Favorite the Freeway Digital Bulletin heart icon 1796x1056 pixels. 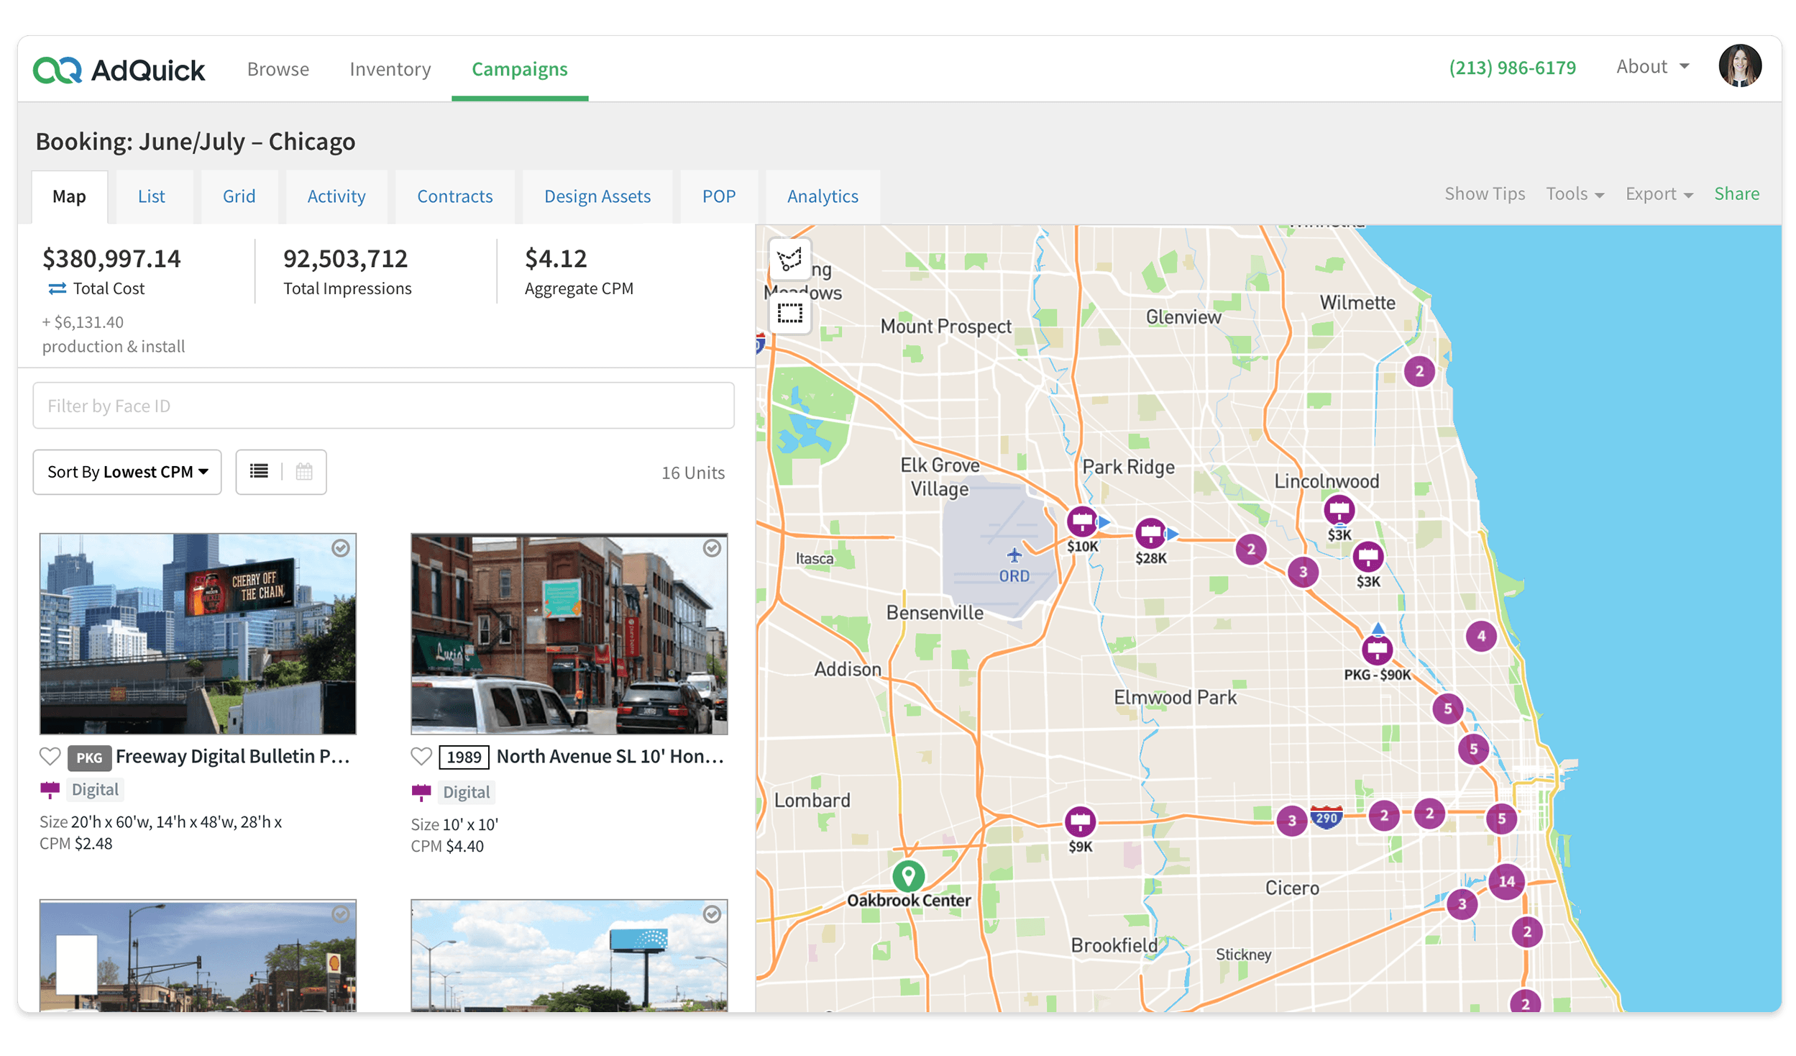pyautogui.click(x=50, y=756)
